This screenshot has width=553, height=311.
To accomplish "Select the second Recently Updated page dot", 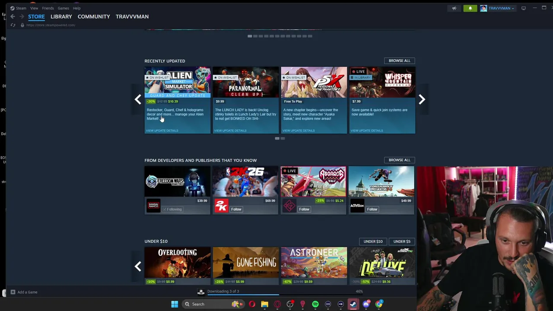I will [x=283, y=138].
